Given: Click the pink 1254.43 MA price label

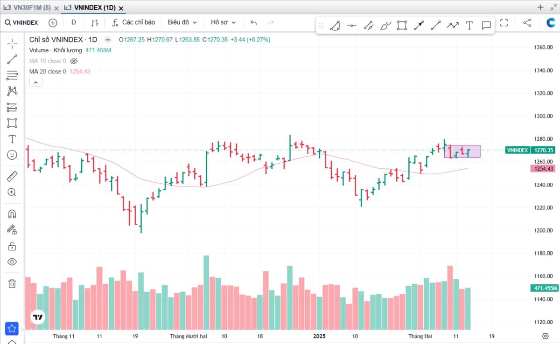Looking at the screenshot, I should [543, 169].
